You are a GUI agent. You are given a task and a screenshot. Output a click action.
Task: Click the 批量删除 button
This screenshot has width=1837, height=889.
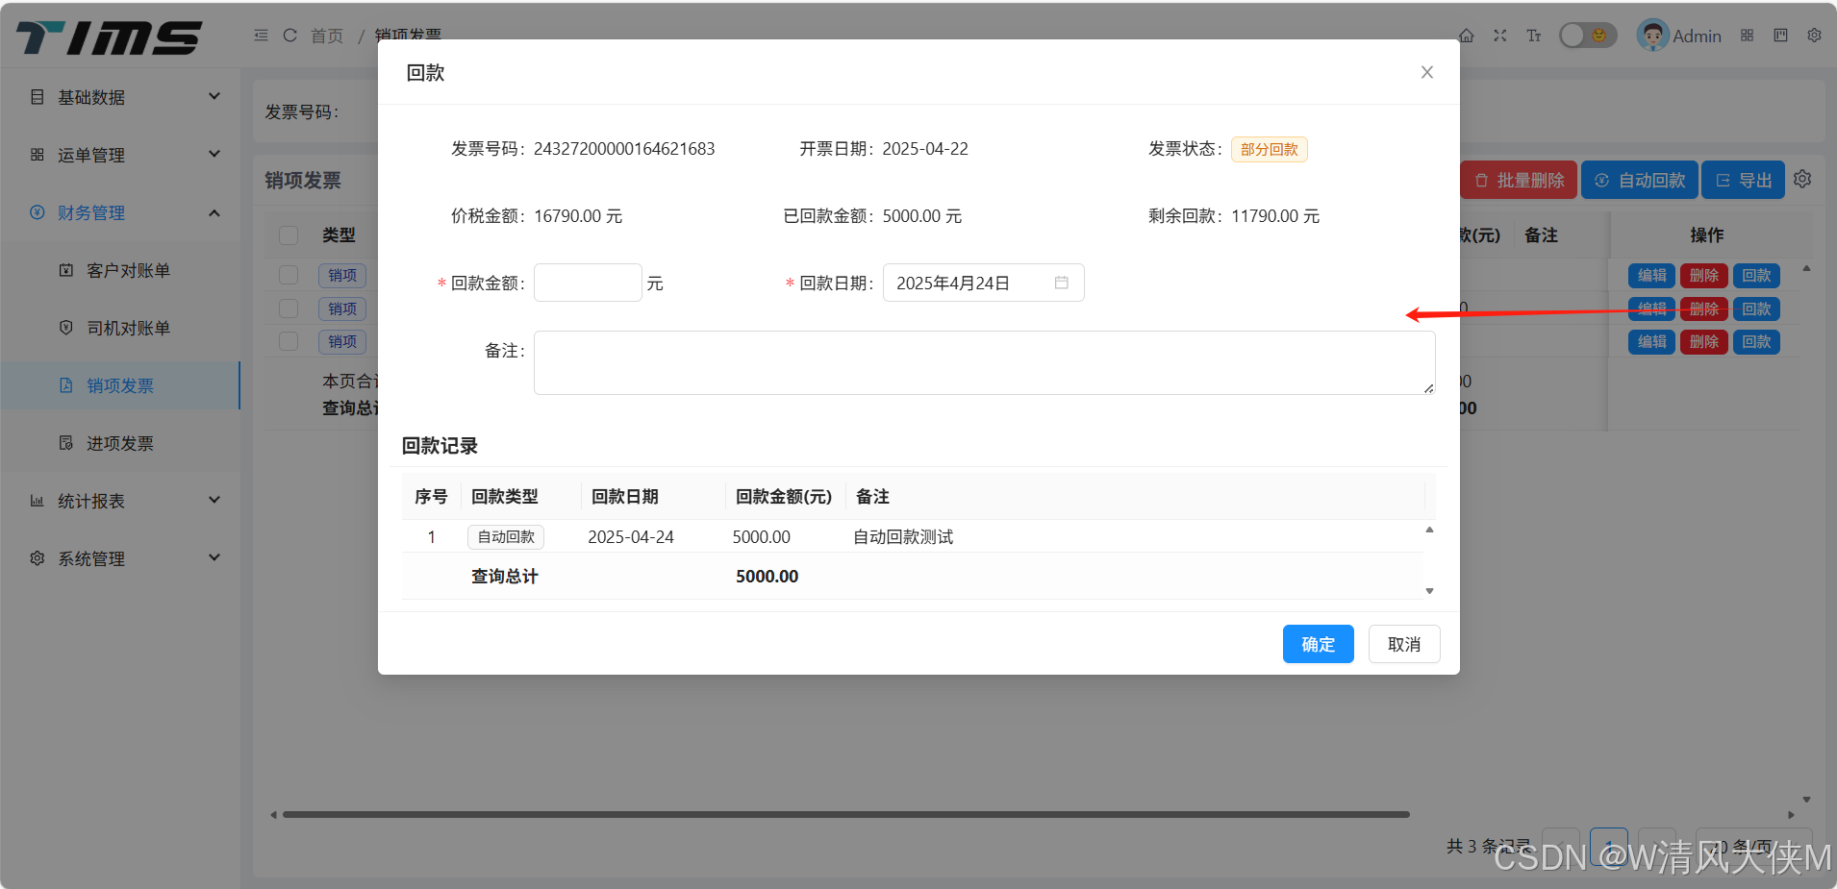point(1519,180)
